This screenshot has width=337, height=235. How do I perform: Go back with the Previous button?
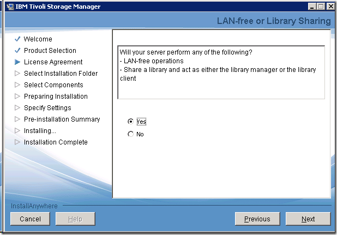pyautogui.click(x=257, y=219)
